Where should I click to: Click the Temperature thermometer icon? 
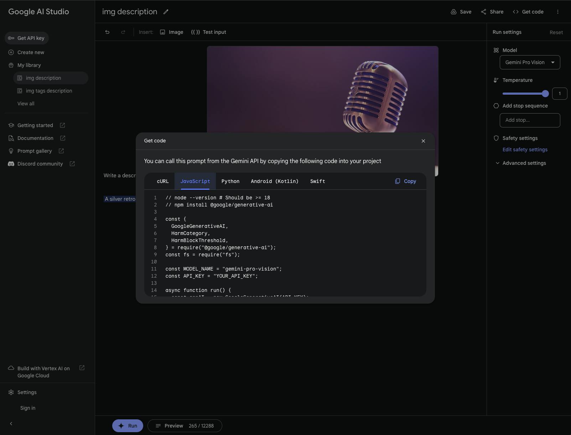(496, 80)
